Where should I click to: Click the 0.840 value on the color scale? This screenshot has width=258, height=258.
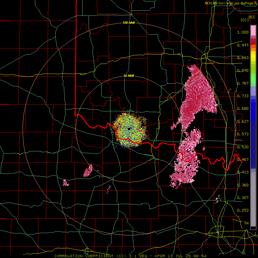pyautogui.click(x=243, y=71)
